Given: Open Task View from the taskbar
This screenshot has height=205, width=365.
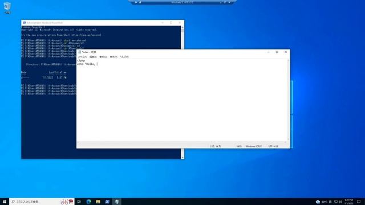Looking at the screenshot, I should tap(79, 202).
